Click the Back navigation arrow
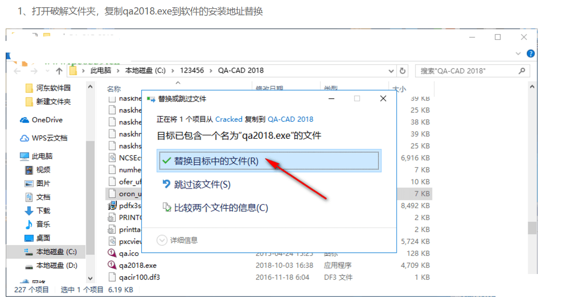This screenshot has width=562, height=303. 17,71
